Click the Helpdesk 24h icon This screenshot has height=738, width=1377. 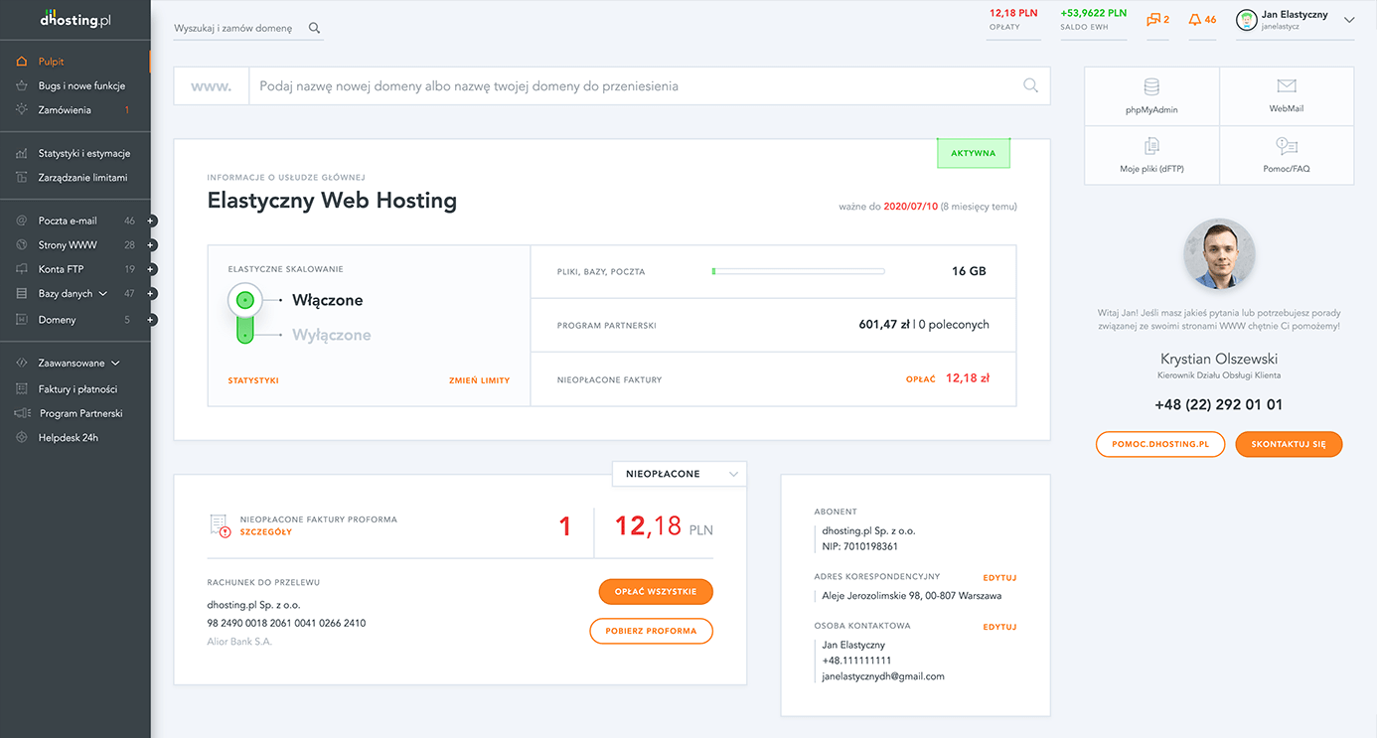coord(22,437)
